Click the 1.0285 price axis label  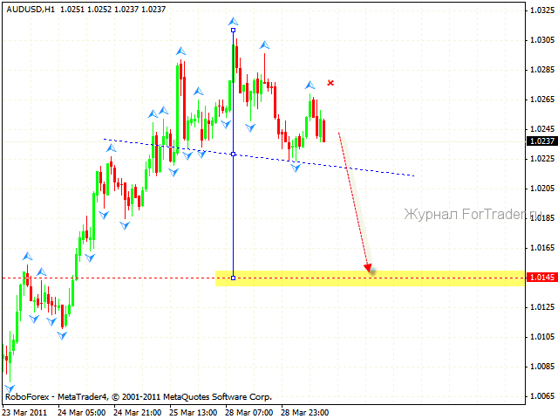542,70
